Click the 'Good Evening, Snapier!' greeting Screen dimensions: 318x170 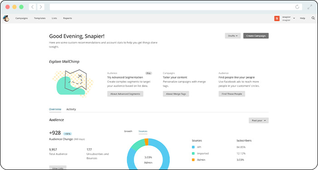[77, 36]
